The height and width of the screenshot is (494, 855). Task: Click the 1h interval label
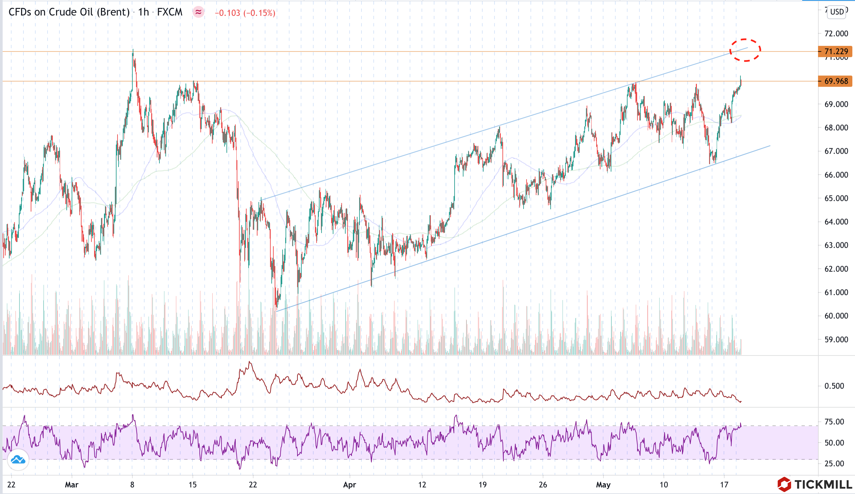click(144, 12)
